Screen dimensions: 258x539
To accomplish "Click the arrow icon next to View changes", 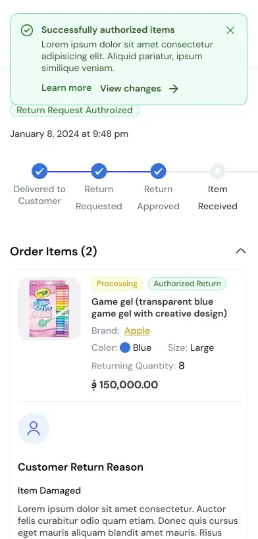I will [x=174, y=89].
